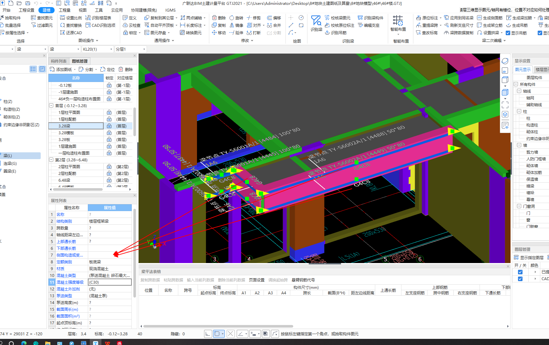Click 添加图纸 add drawing button
This screenshot has width=549, height=345.
pos(61,69)
